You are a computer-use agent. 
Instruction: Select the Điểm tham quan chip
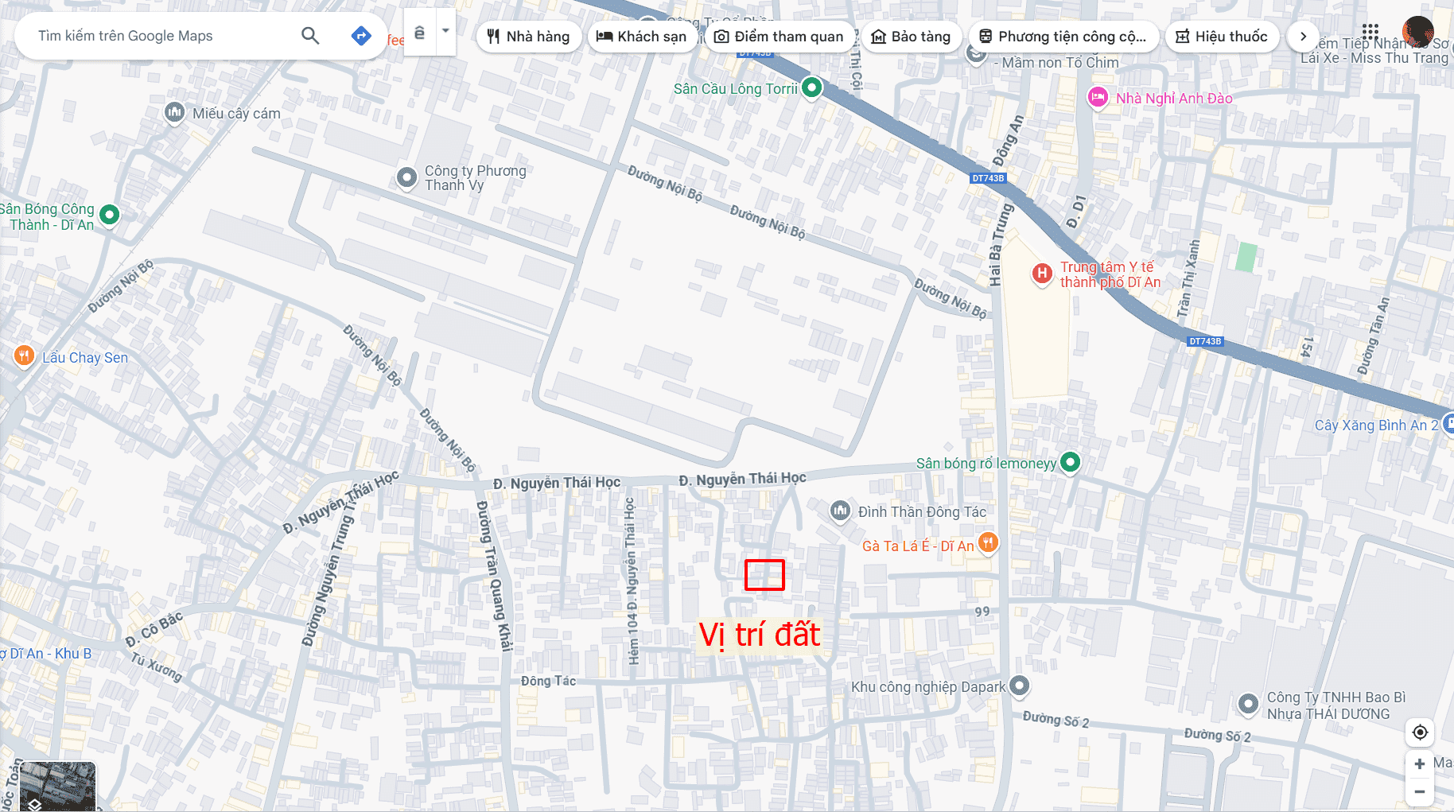[779, 37]
